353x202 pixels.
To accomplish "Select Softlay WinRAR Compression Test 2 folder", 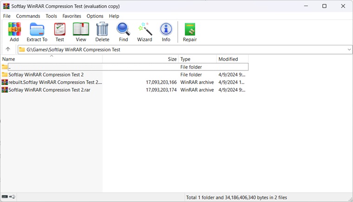I will click(46, 75).
